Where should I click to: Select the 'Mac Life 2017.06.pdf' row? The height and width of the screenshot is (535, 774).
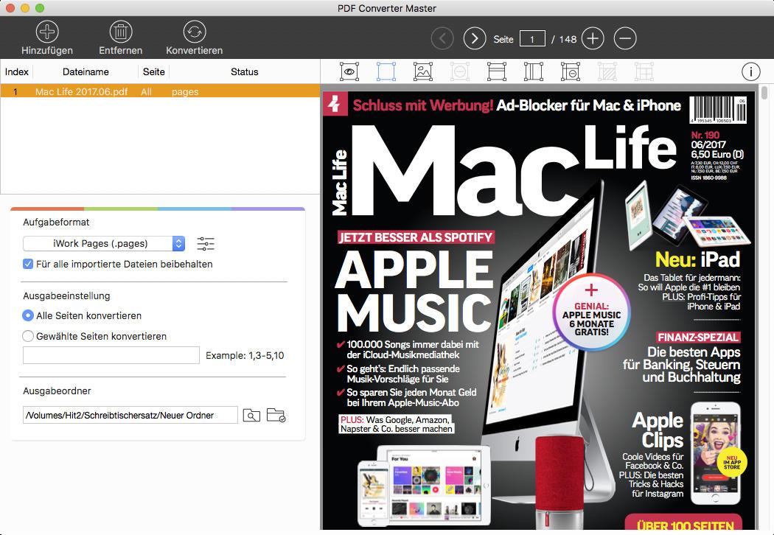tap(160, 91)
